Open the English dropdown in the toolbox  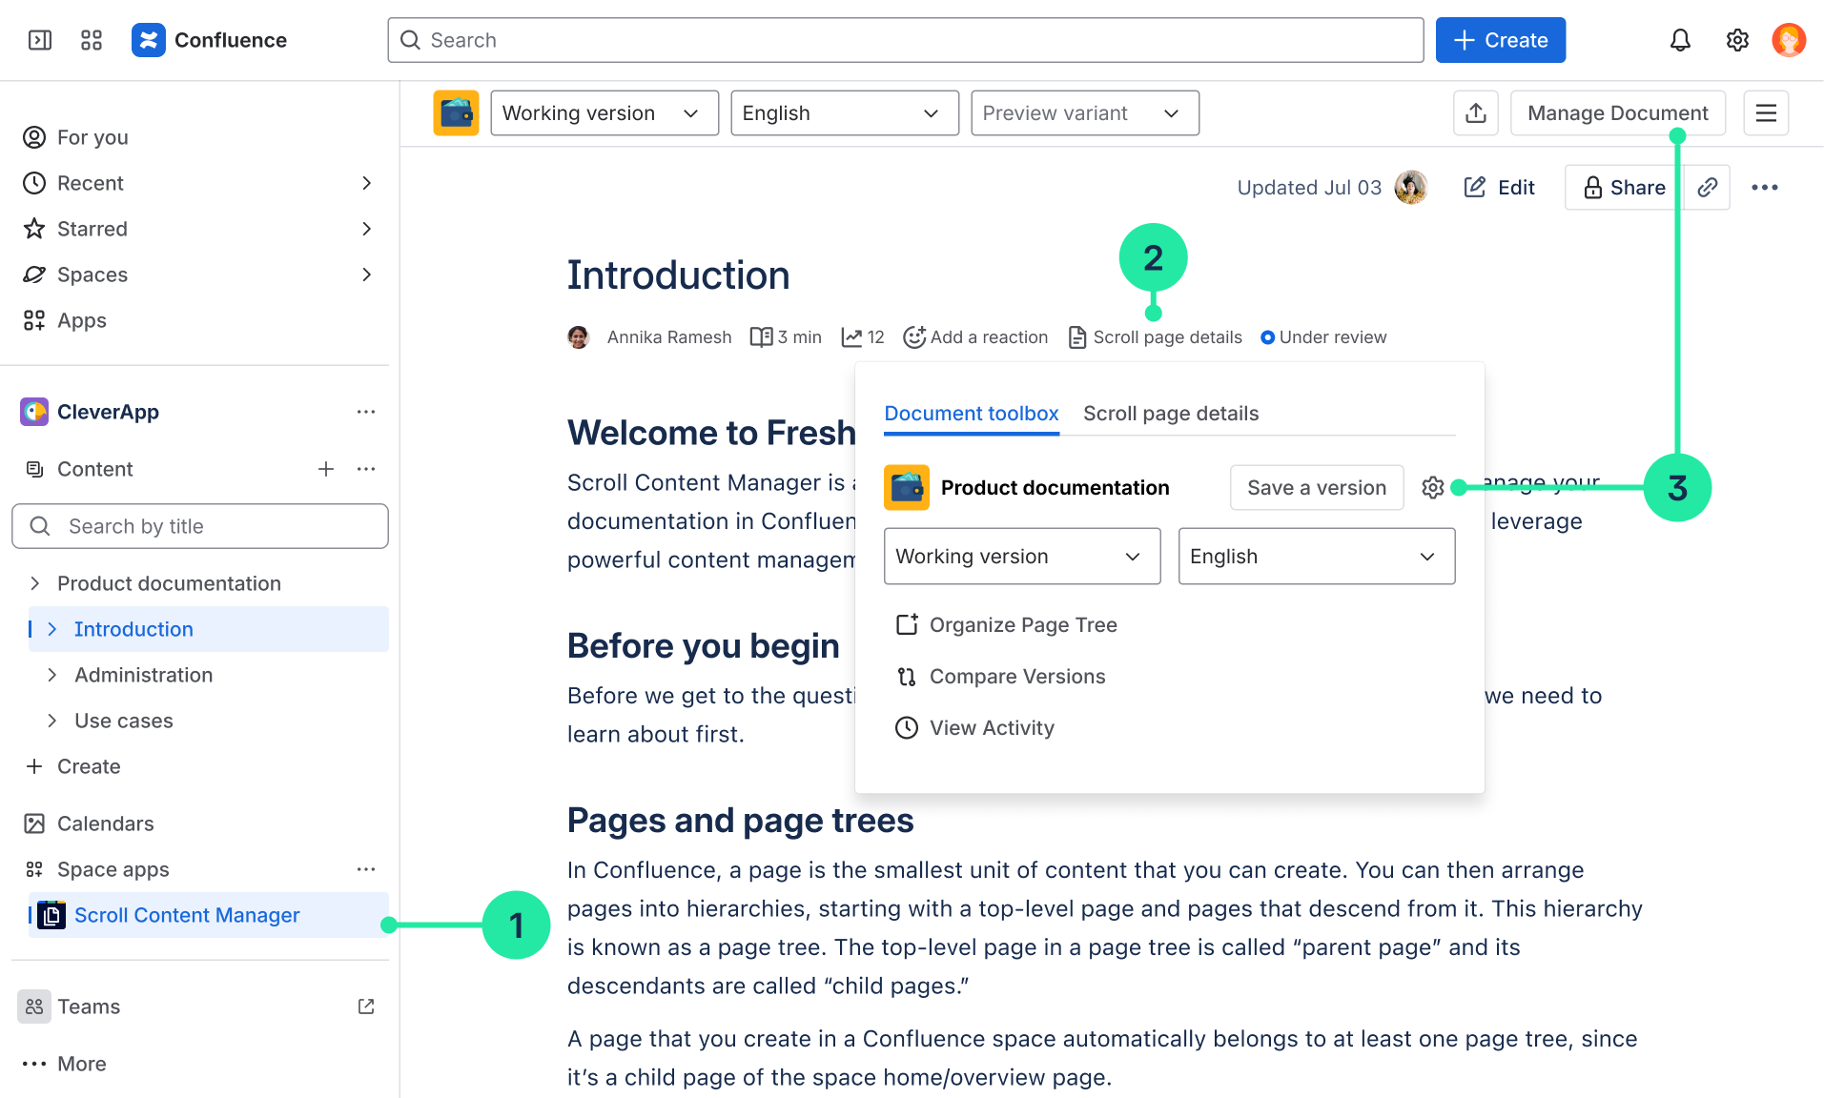click(x=1317, y=557)
